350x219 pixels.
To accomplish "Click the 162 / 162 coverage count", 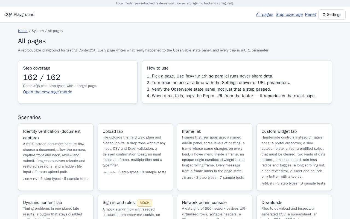I will [x=42, y=77].
